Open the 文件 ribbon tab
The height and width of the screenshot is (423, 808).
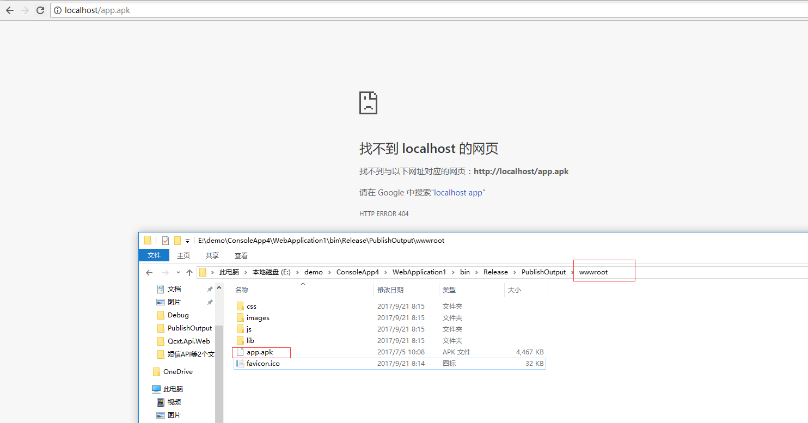pos(154,255)
